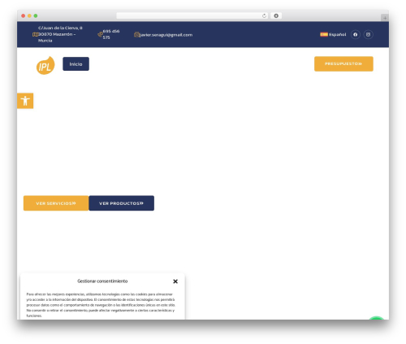The image size is (406, 344).
Task: Click the browser address bar
Action: coord(192,15)
